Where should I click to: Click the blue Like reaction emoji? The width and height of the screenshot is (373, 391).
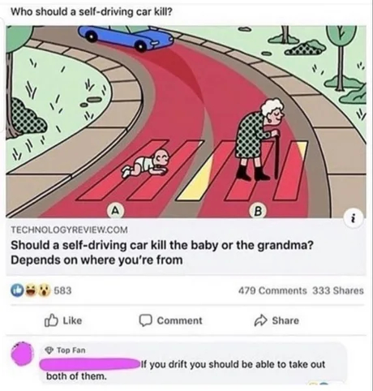(16, 290)
